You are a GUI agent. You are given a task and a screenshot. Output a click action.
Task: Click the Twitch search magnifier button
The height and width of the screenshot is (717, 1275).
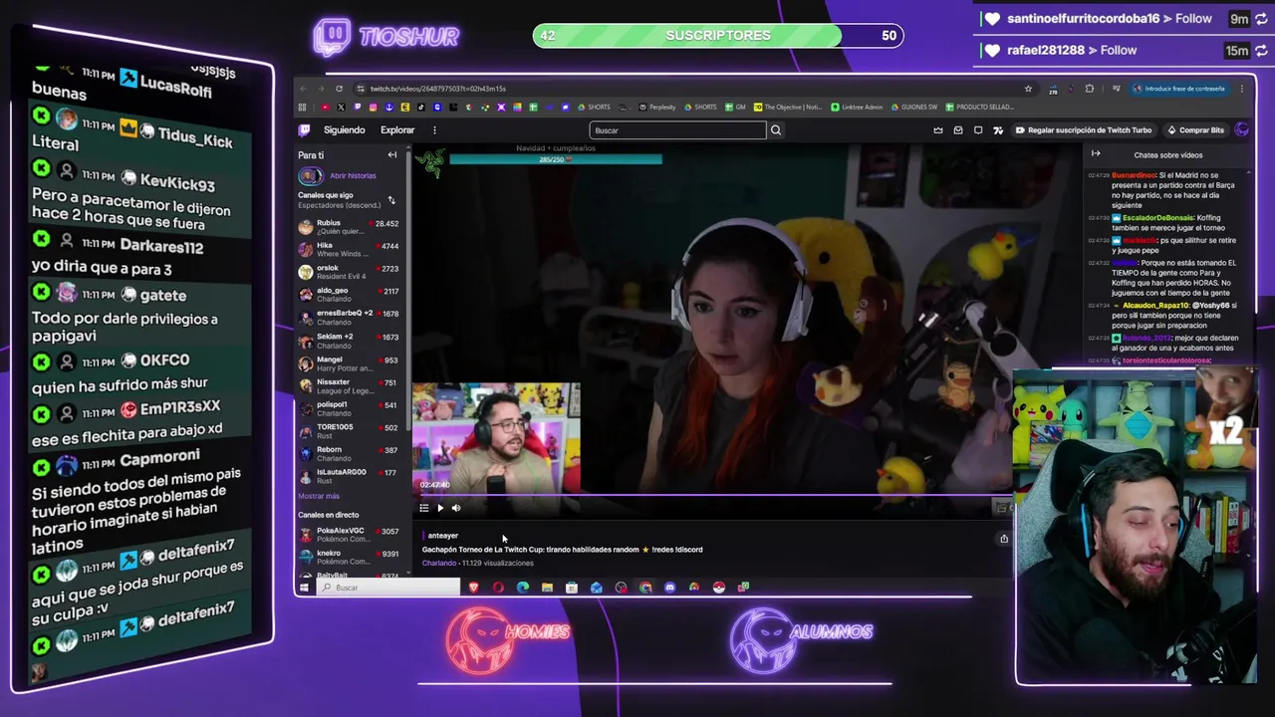pyautogui.click(x=776, y=130)
